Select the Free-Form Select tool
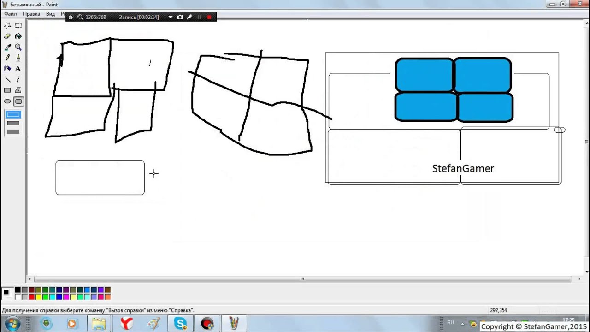Viewport: 590px width, 332px height. [x=7, y=25]
